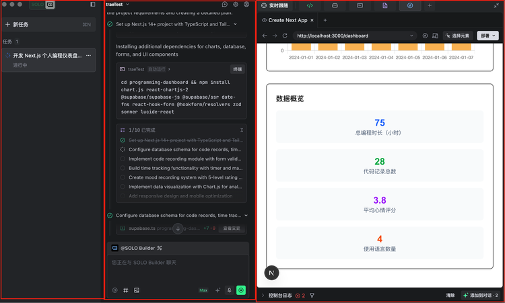Click the tools icon beside SOLO Builder
This screenshot has width=505, height=303.
[x=160, y=248]
